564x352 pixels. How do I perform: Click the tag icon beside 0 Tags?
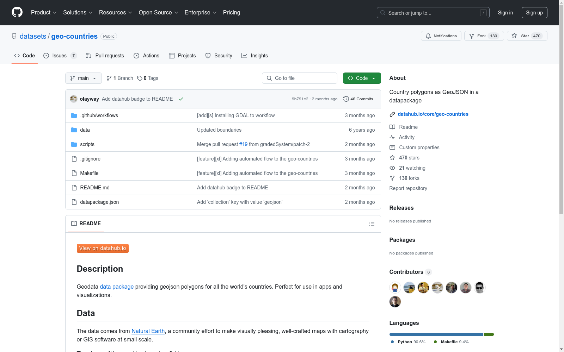pyautogui.click(x=140, y=78)
